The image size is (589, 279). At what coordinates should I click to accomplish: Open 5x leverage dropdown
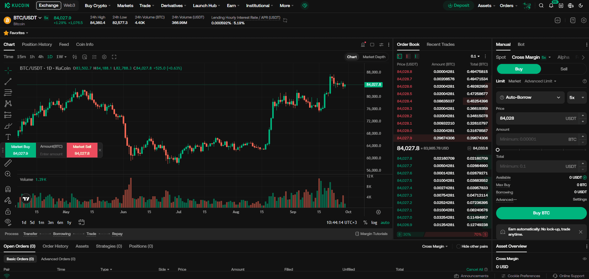coord(577,98)
